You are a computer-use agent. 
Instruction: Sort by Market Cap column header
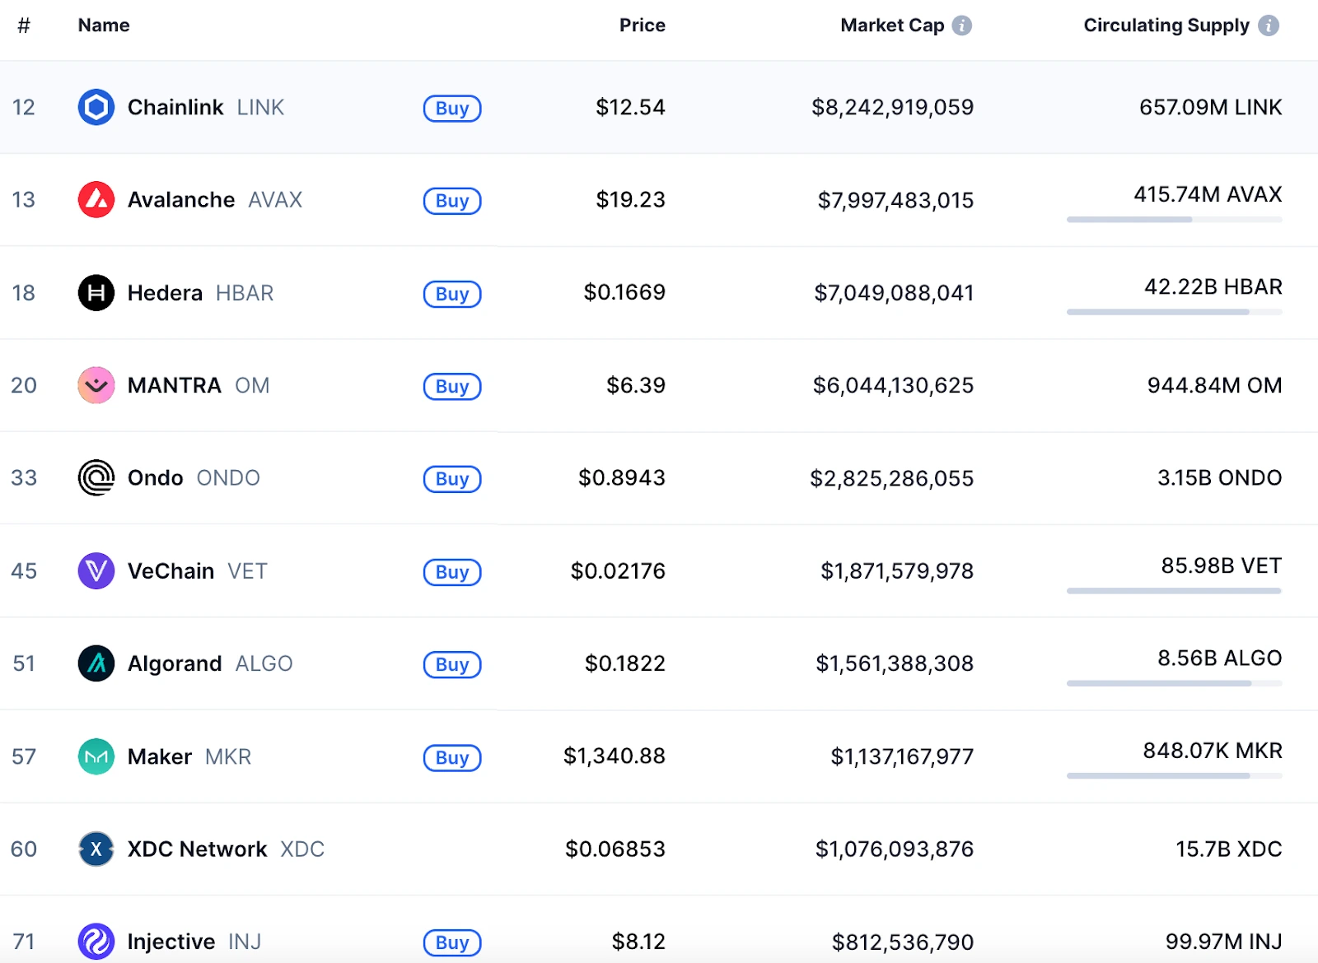pos(892,26)
